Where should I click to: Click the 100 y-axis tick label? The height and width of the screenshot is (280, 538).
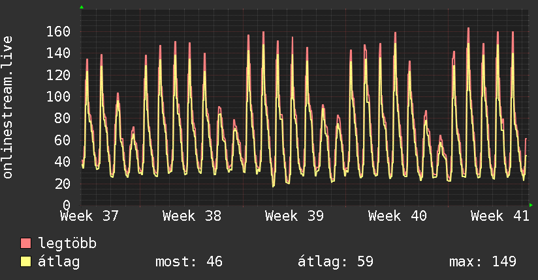click(x=58, y=96)
